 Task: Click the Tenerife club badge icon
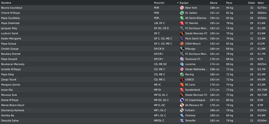182,121
